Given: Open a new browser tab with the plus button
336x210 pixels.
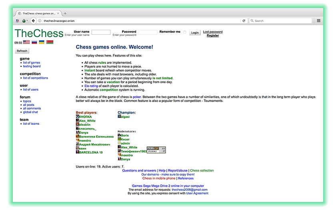Looking at the screenshot, I should 65,13.
